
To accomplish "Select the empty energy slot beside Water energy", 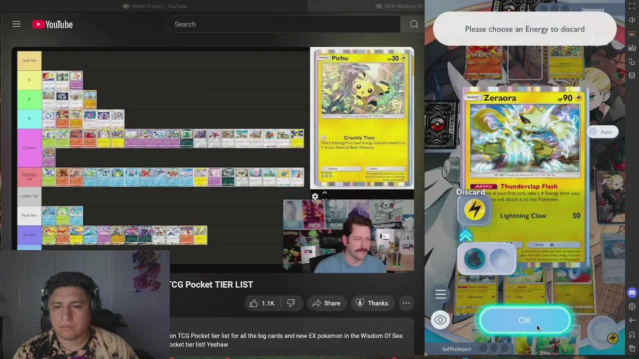I will [x=500, y=258].
